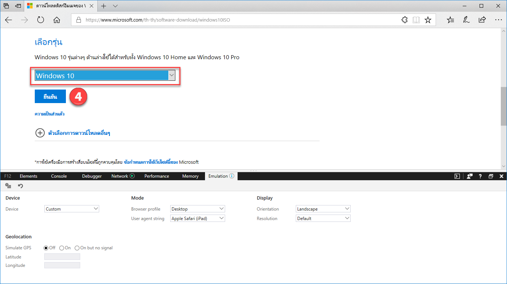Click the tabs set aside icon
Viewport: 507px width, 284px height.
[6, 6]
